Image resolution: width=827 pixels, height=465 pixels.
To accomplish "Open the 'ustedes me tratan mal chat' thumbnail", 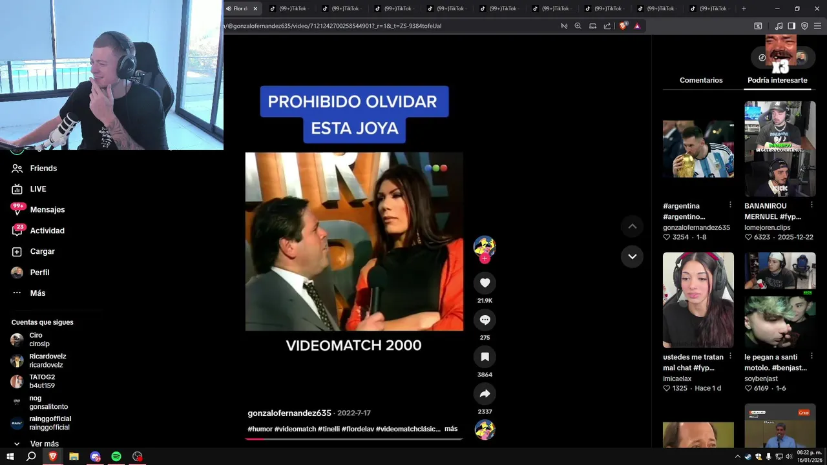I will coord(698,300).
